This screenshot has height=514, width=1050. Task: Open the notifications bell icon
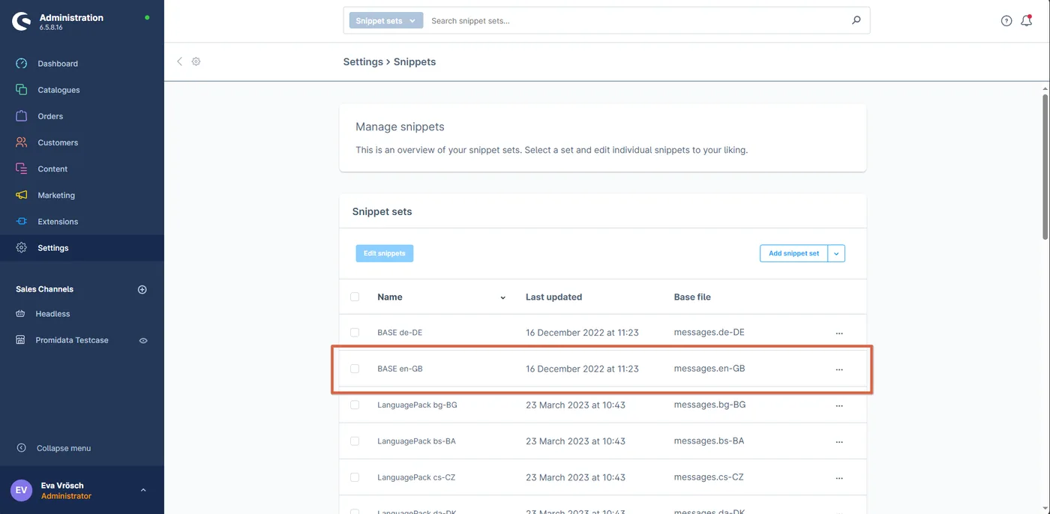coord(1027,21)
